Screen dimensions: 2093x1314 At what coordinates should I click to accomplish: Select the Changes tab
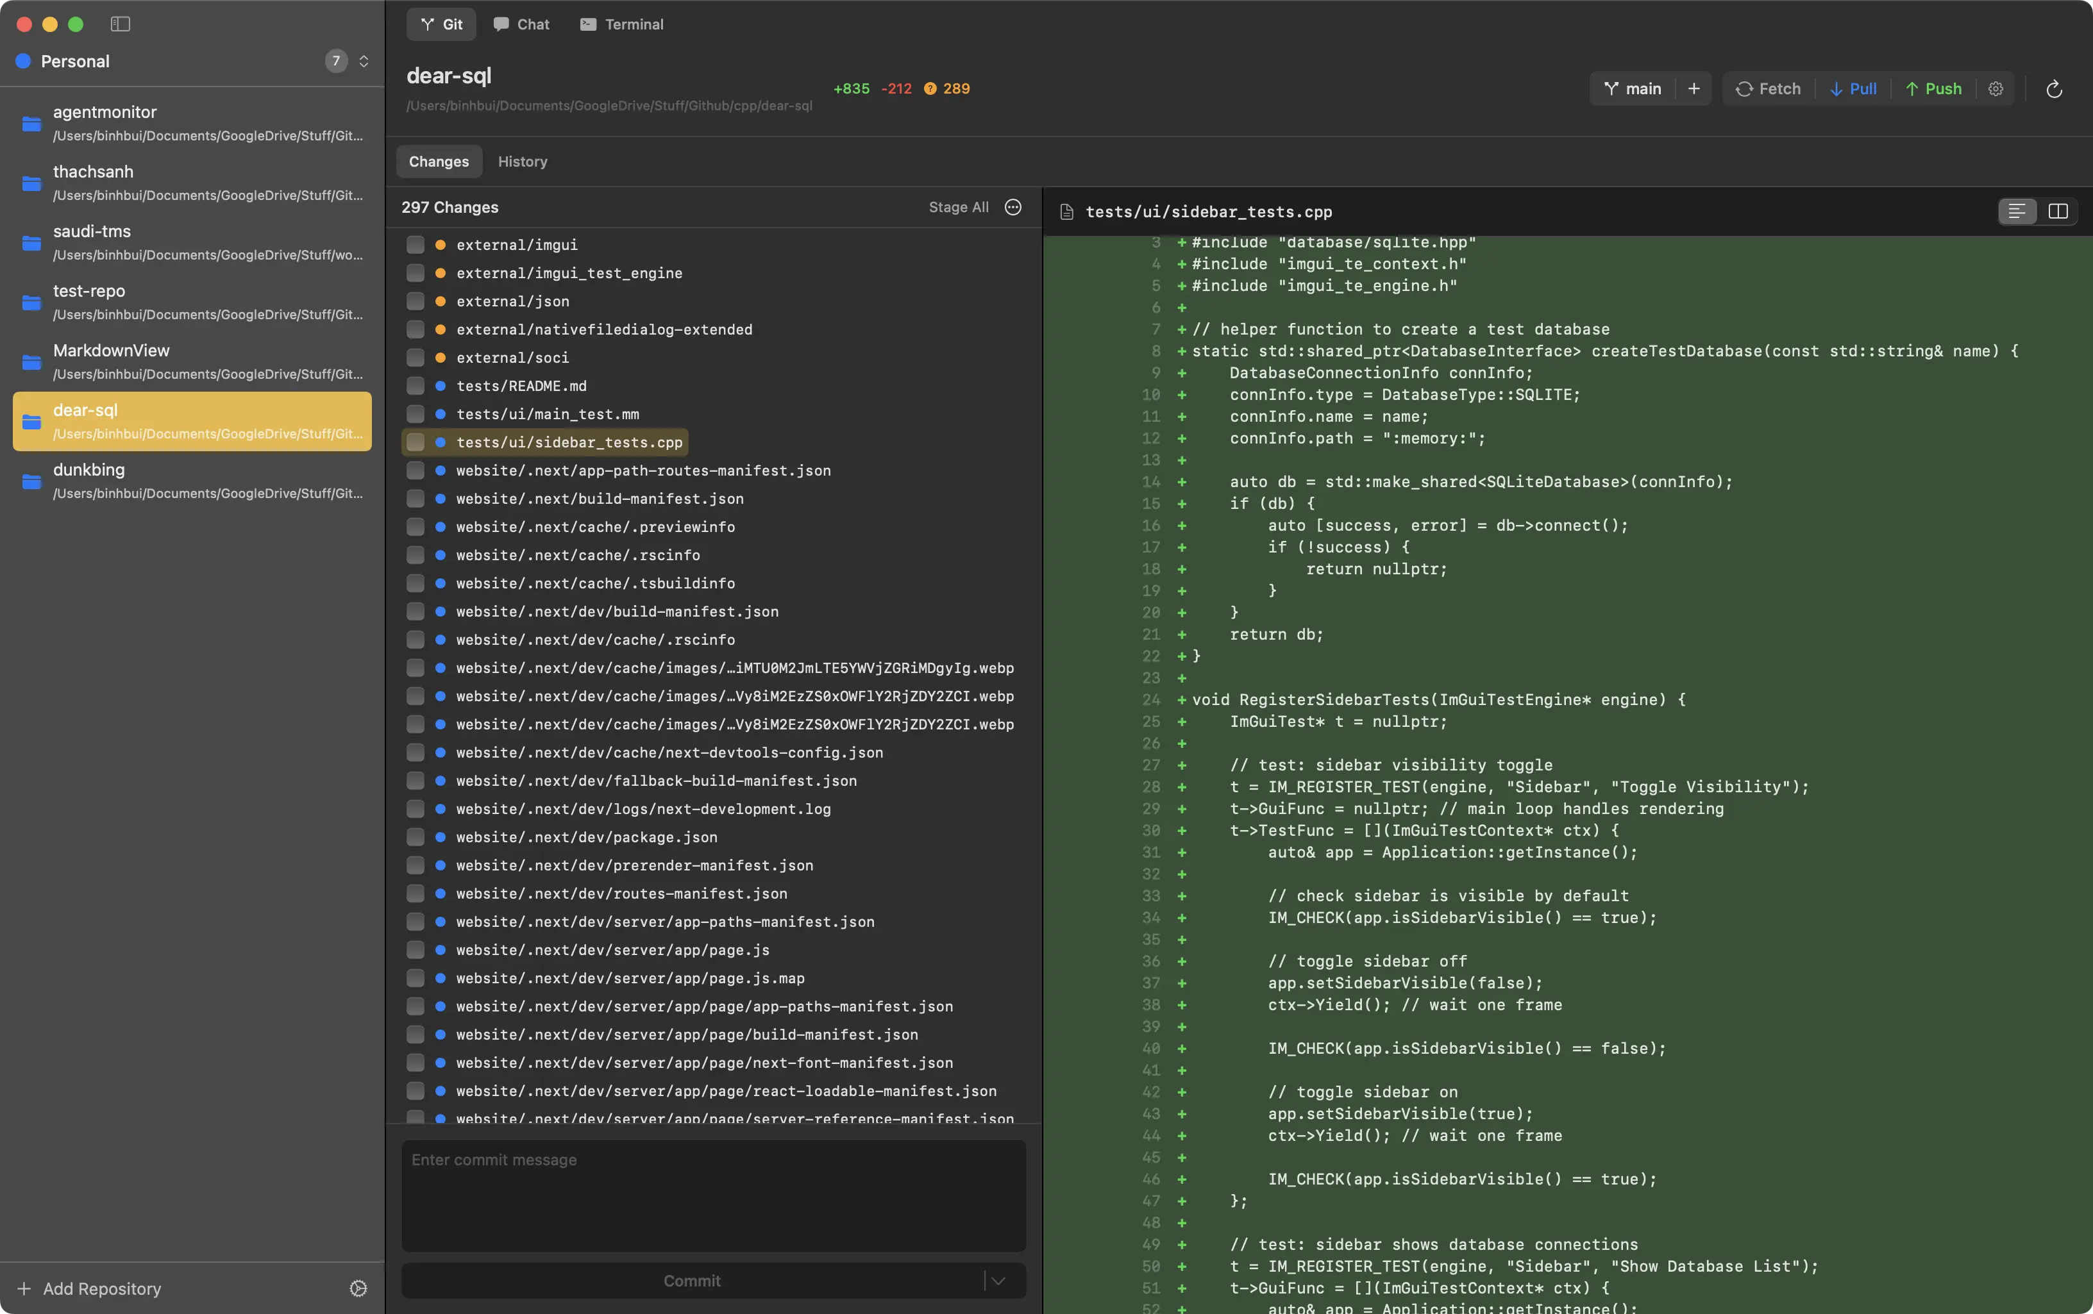click(438, 162)
